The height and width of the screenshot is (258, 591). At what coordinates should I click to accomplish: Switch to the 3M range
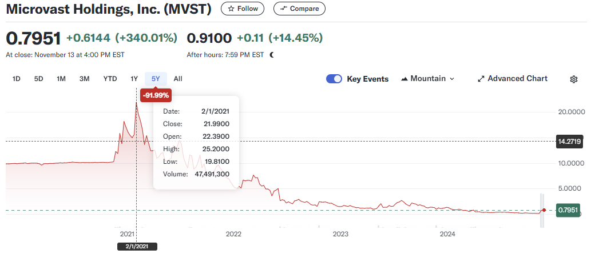(x=85, y=79)
